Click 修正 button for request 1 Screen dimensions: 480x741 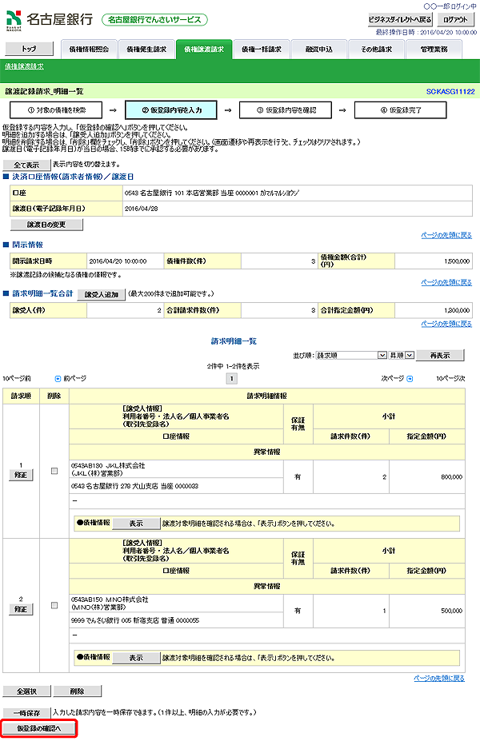pos(21,475)
